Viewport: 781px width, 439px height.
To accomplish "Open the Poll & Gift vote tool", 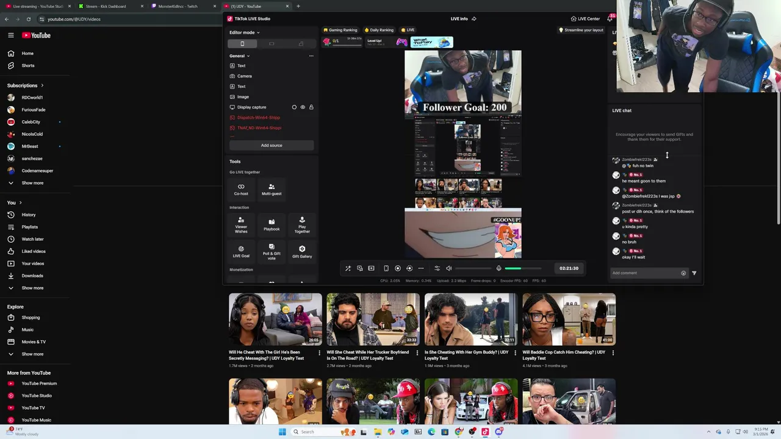I will click(272, 252).
